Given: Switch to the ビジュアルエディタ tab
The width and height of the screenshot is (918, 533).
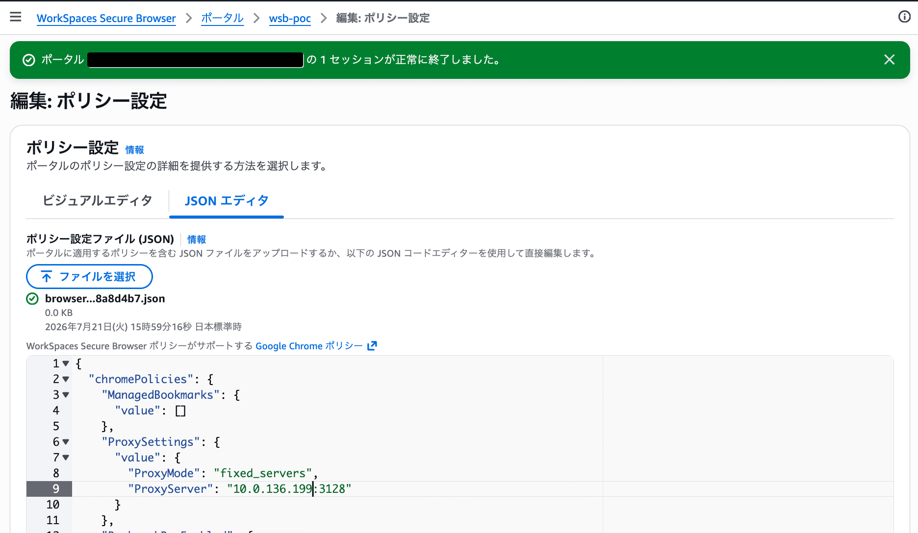Looking at the screenshot, I should [98, 200].
